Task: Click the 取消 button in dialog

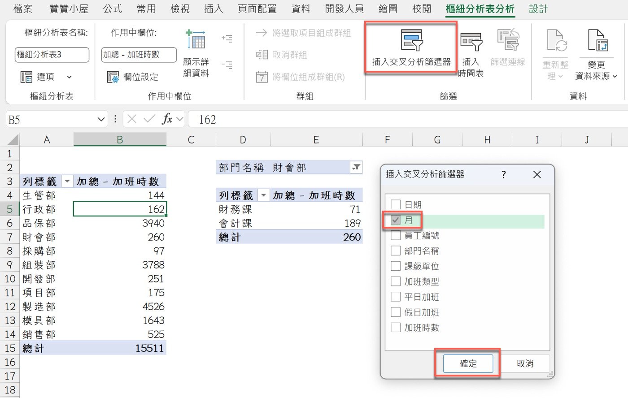Action: pos(524,363)
